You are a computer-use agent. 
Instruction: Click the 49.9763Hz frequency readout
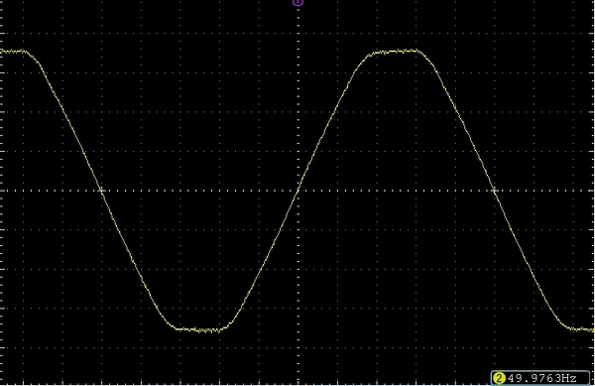click(541, 378)
